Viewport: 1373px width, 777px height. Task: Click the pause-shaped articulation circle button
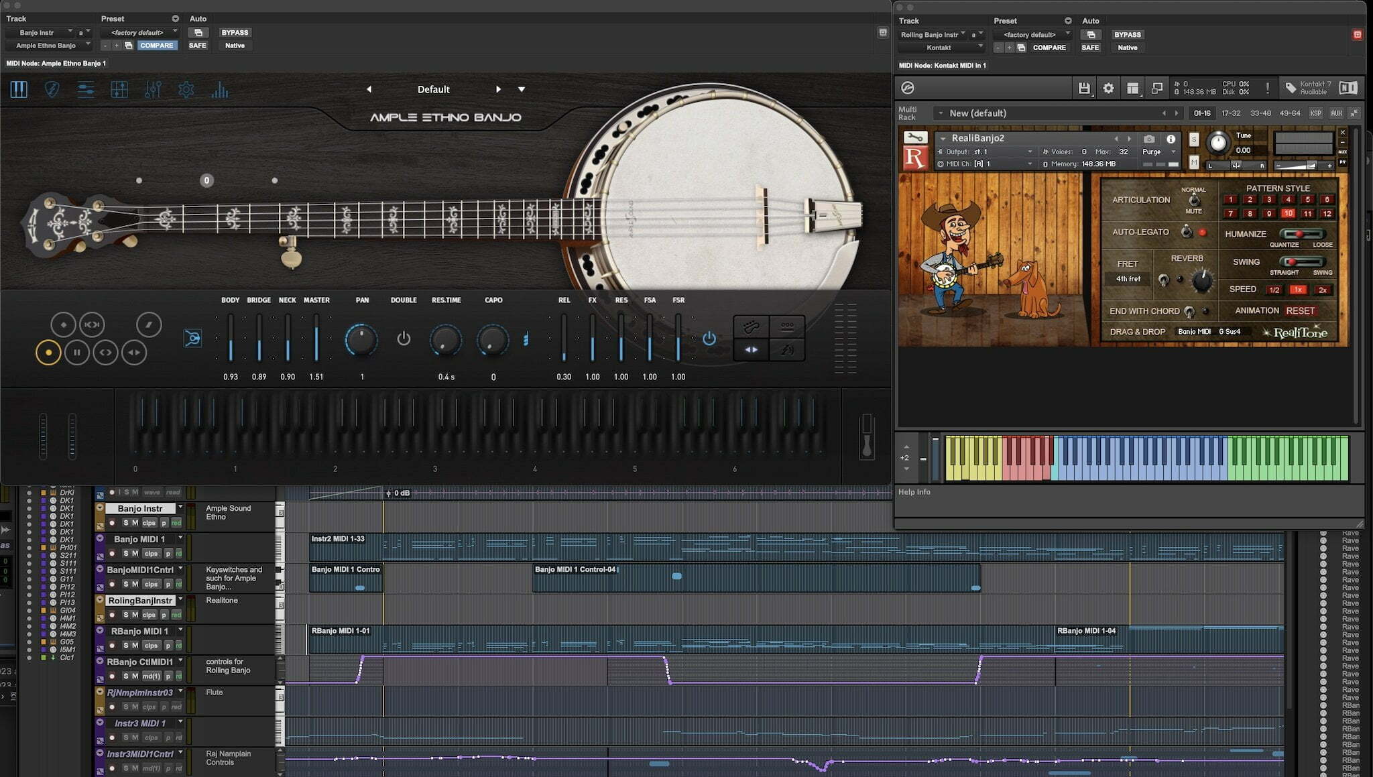[x=77, y=353]
